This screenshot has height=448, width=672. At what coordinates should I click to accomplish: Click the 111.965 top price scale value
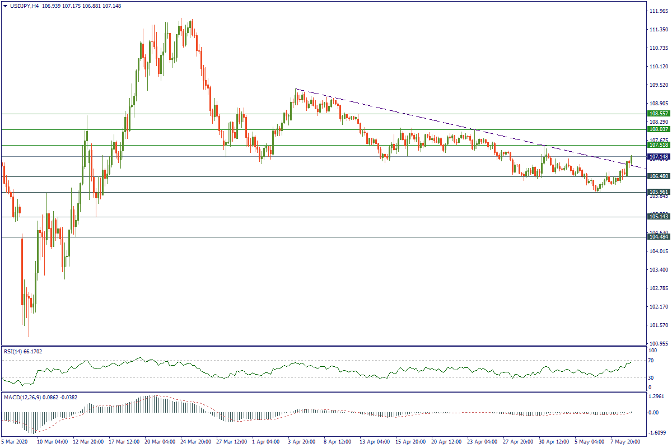(x=659, y=11)
